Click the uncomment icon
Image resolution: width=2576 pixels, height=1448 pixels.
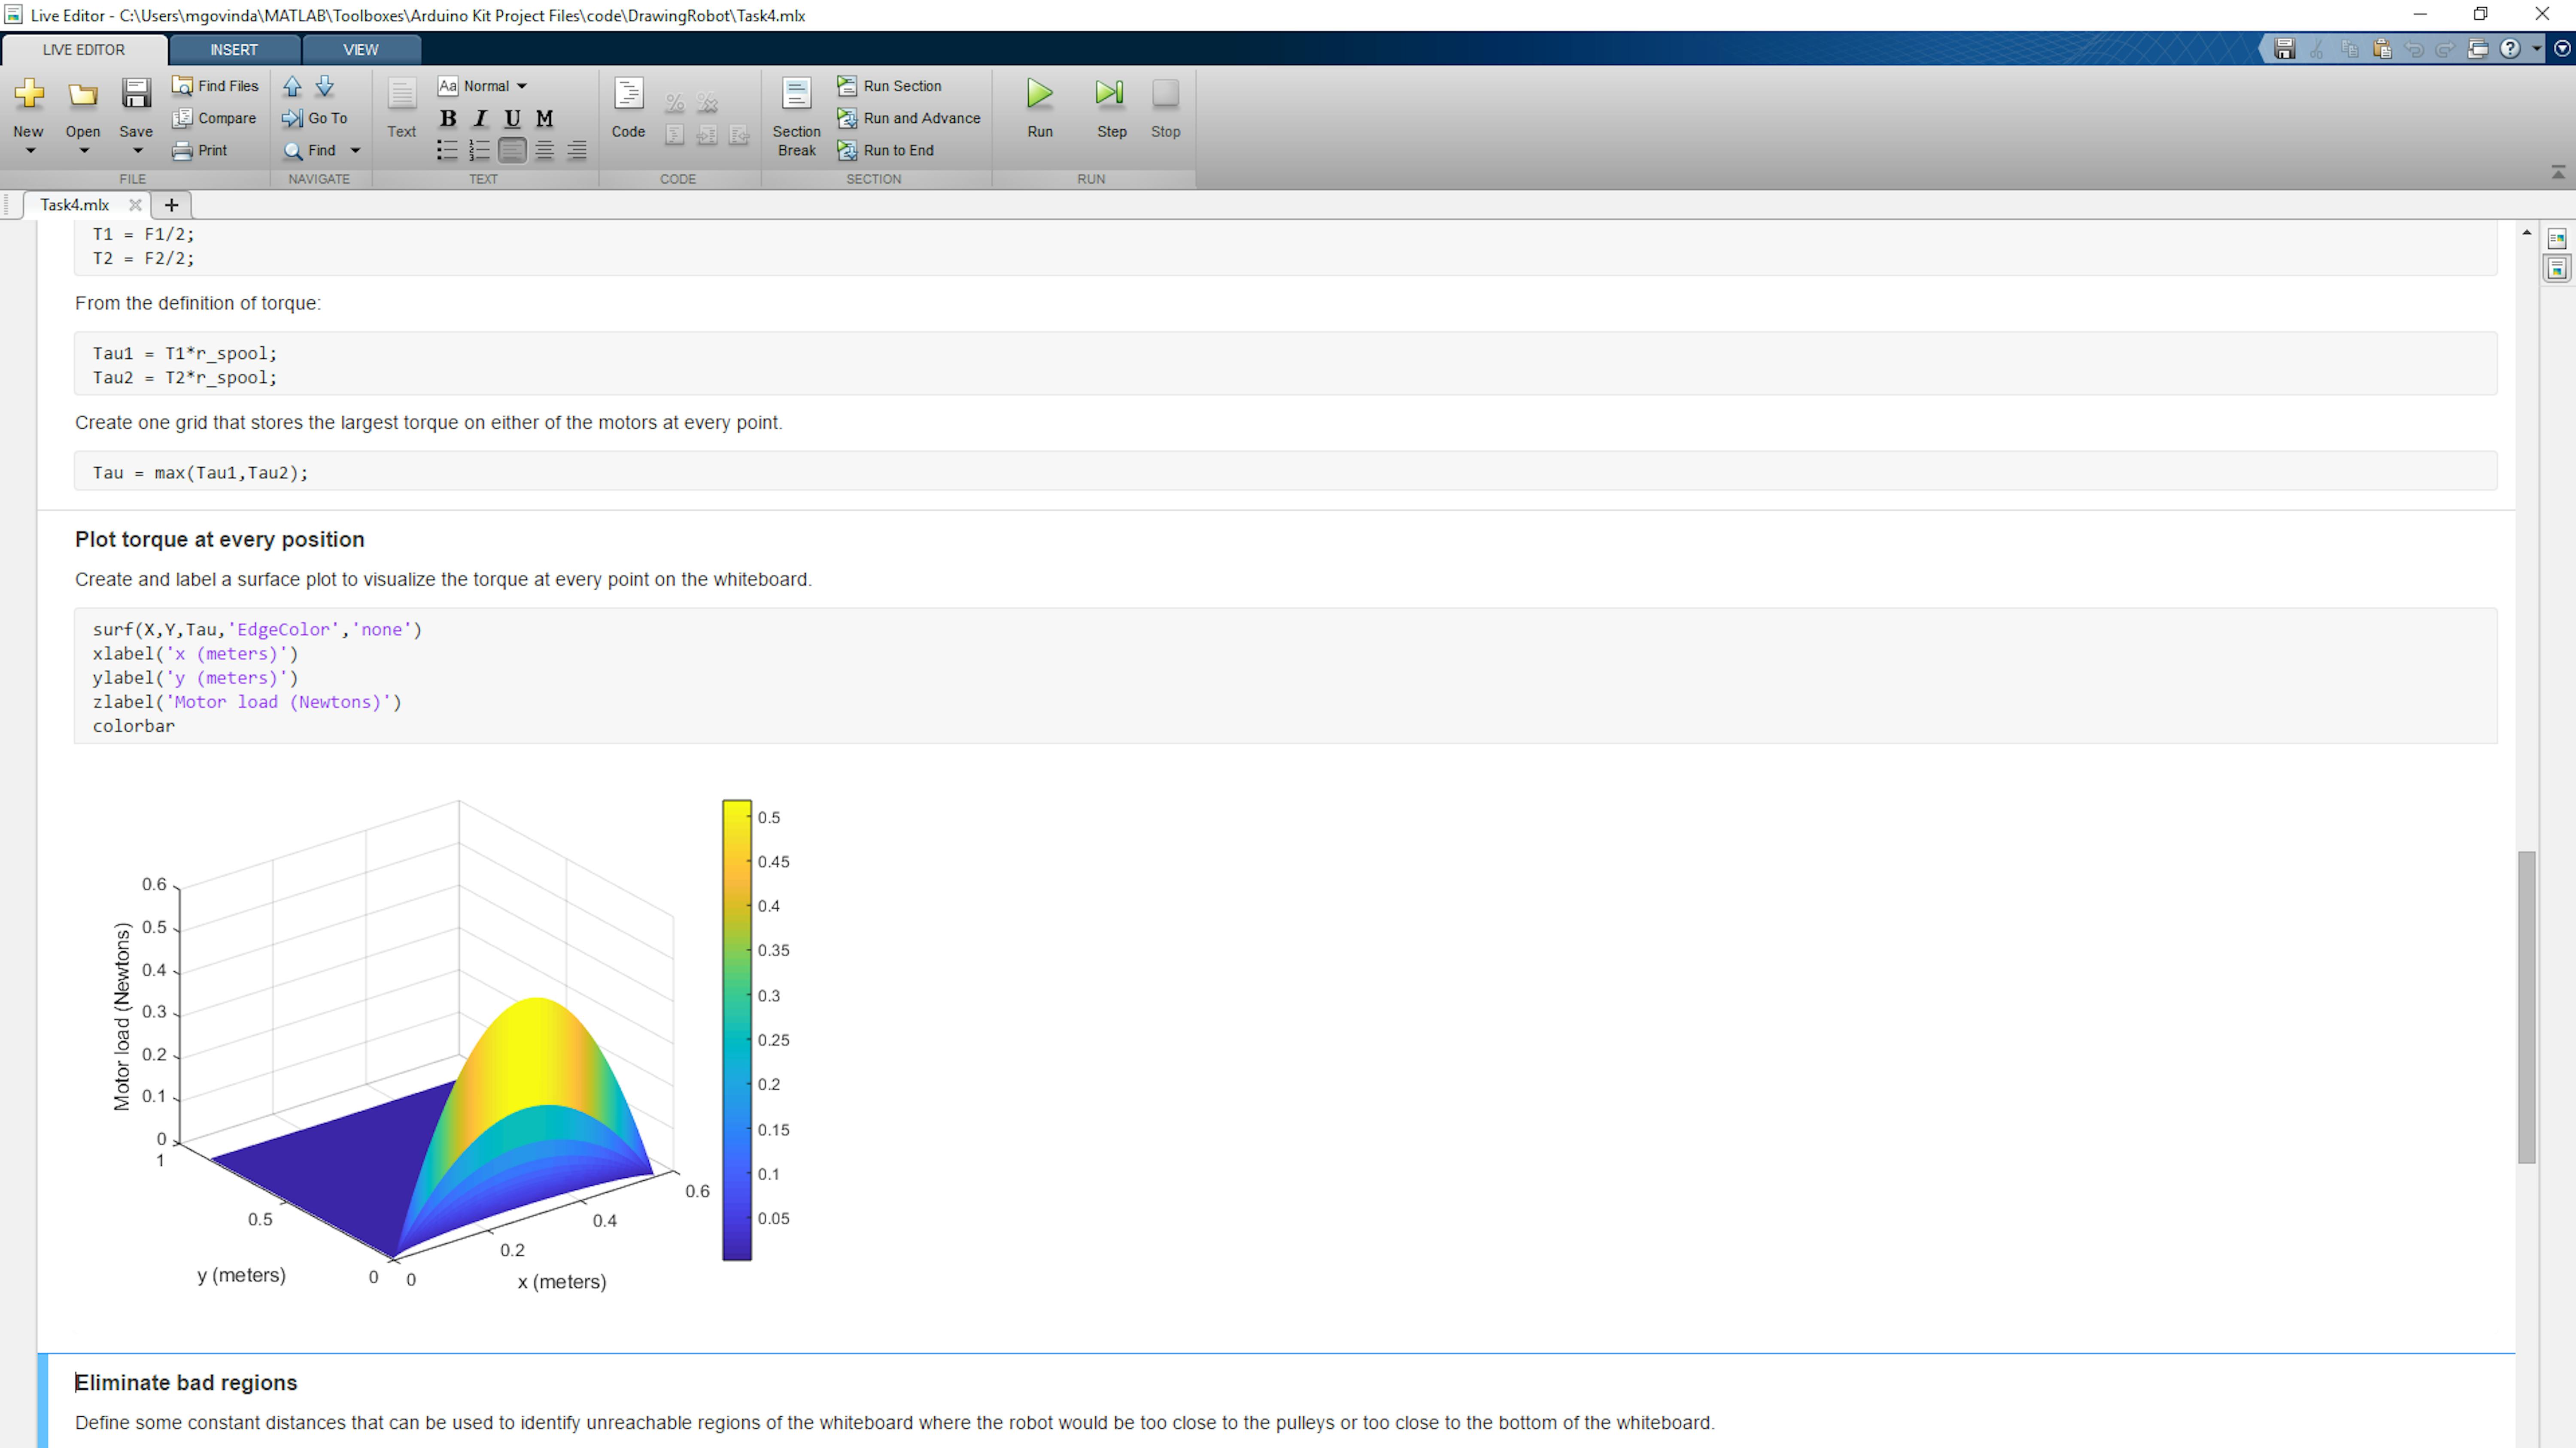coord(707,103)
